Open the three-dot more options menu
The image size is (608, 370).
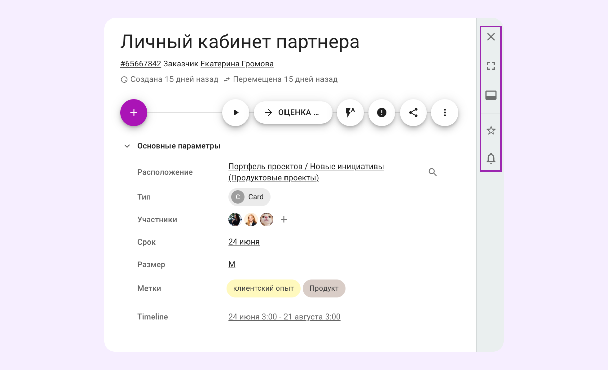[445, 113]
